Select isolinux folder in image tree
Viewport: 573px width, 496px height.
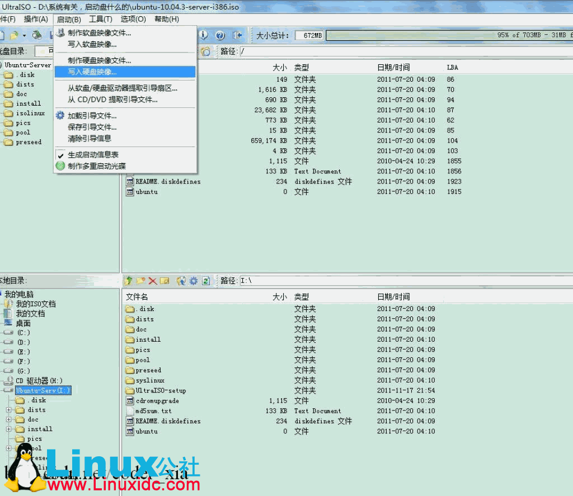pyautogui.click(x=30, y=113)
